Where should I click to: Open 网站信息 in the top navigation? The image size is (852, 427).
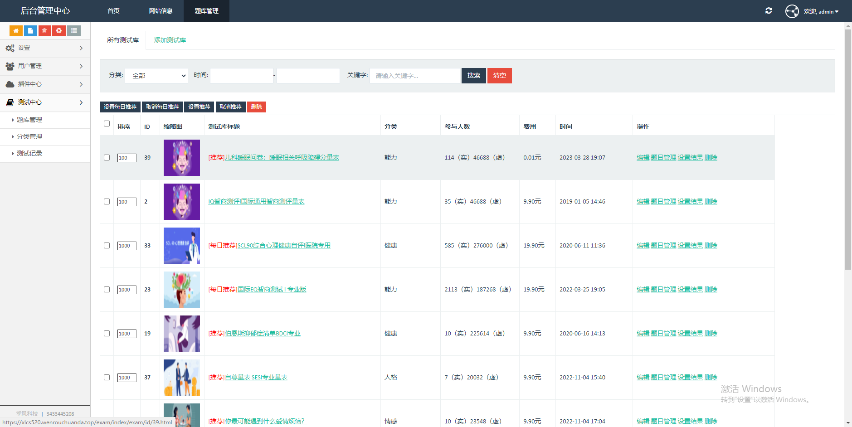tap(161, 11)
